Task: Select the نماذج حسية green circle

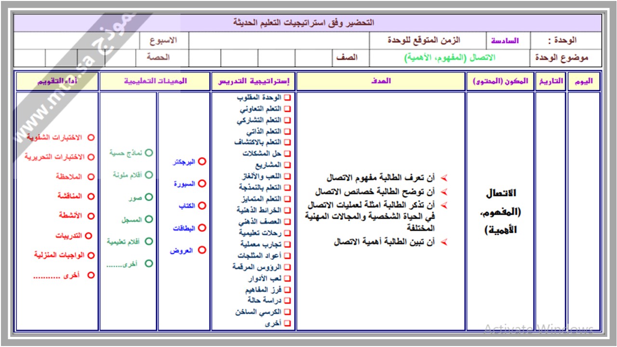Action: tap(149, 153)
